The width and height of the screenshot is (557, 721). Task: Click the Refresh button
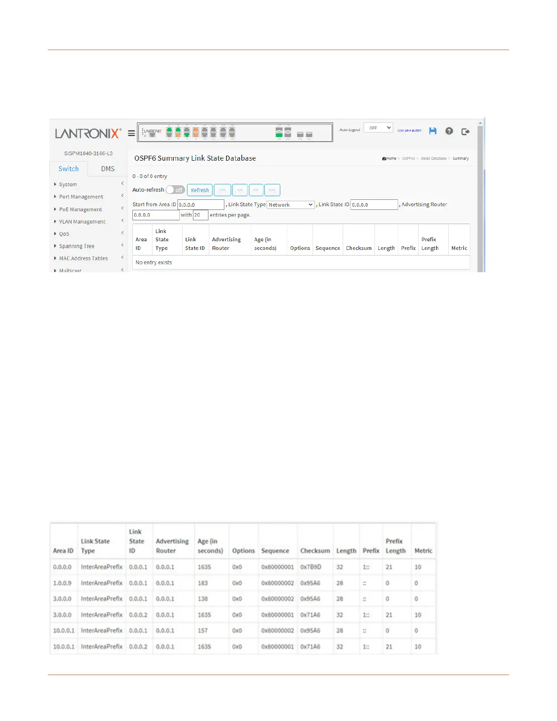click(x=200, y=190)
